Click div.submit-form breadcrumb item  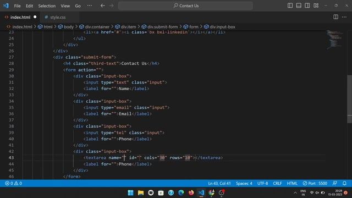[x=163, y=27]
